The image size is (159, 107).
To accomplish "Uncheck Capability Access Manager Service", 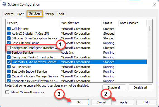I will 9,76.
